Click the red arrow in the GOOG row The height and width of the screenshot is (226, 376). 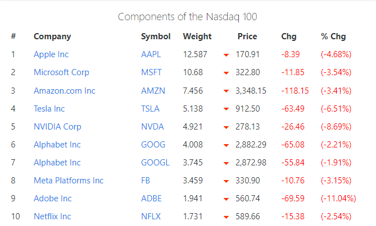226,145
